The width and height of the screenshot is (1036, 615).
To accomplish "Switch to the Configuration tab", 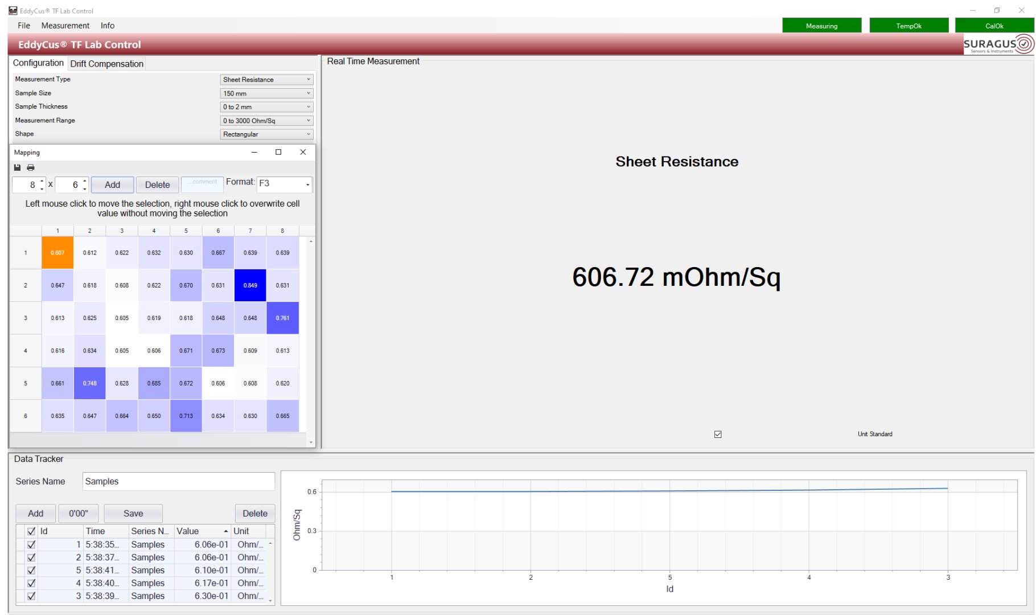I will 38,63.
